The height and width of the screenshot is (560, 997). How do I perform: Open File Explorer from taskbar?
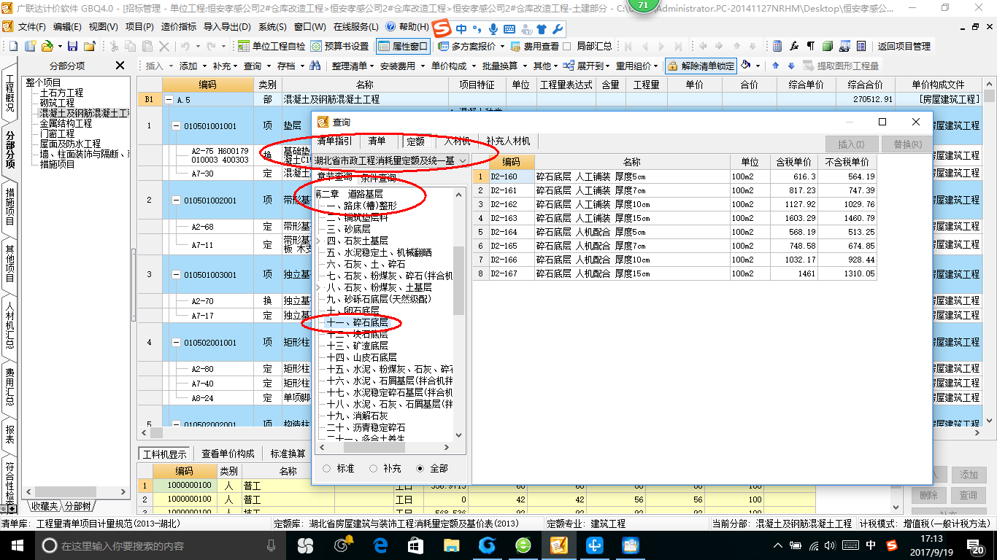click(x=452, y=545)
